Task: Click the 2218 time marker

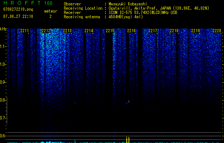Action: click(174, 30)
